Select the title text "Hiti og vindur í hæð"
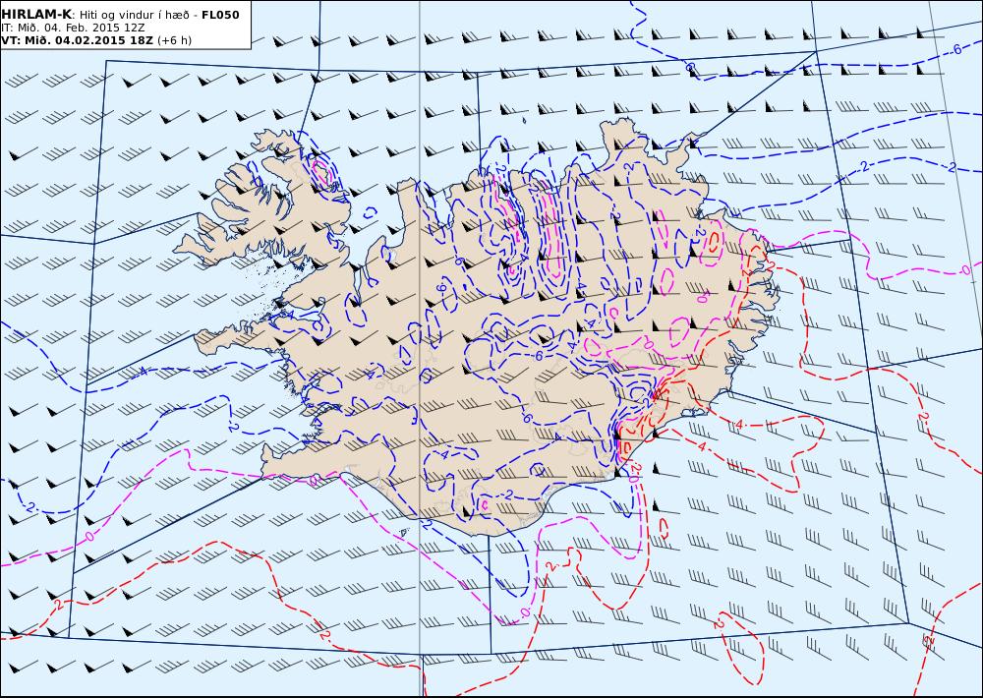This screenshot has height=698, width=983. [137, 15]
